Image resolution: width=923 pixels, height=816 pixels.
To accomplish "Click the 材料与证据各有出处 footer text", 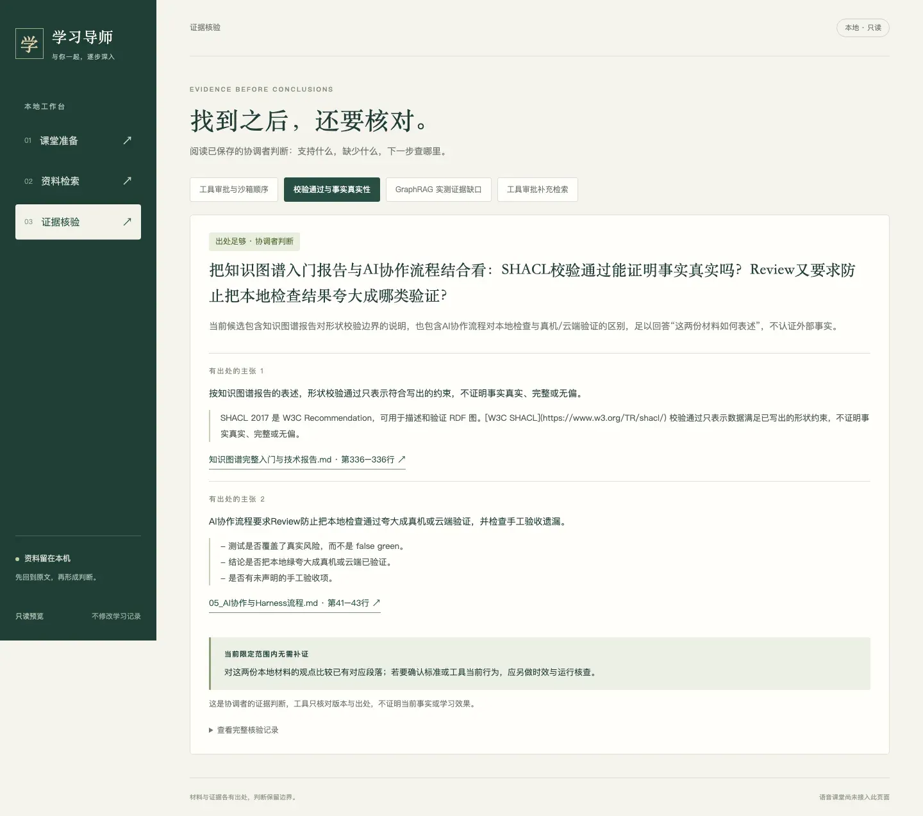I will pos(243,797).
